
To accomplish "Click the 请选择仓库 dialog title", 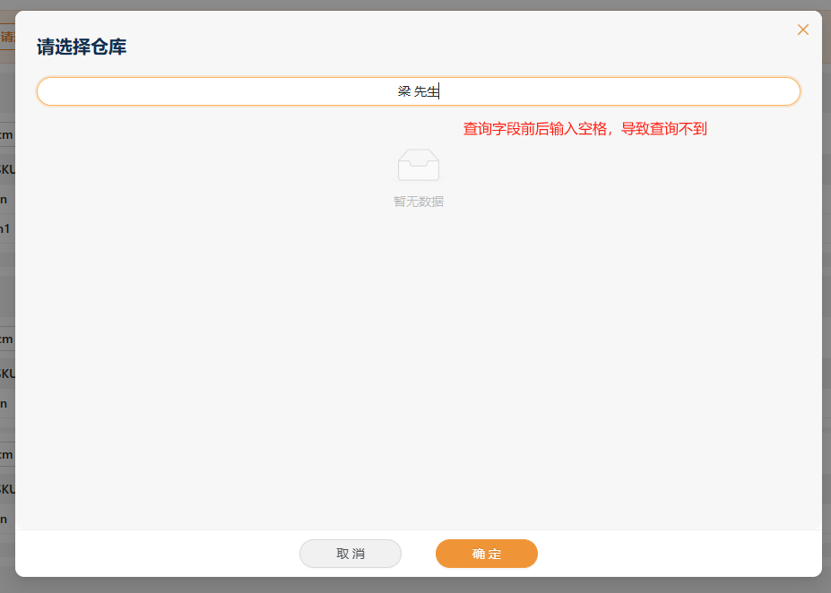I will click(82, 47).
